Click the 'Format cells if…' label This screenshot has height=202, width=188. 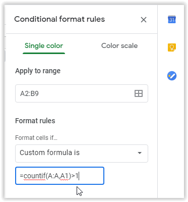(x=36, y=138)
